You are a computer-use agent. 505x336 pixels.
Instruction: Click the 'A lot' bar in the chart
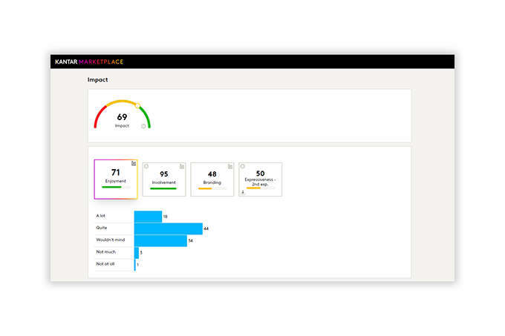tap(148, 216)
